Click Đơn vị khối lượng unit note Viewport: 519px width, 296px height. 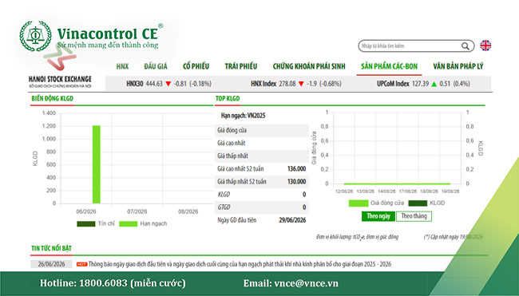(357, 237)
